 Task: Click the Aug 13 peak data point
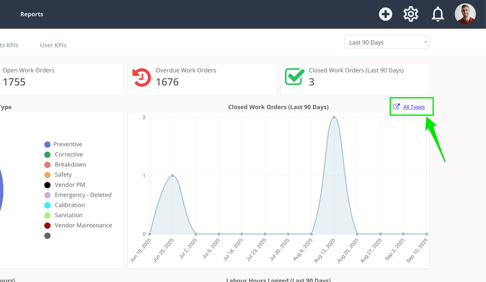[334, 117]
